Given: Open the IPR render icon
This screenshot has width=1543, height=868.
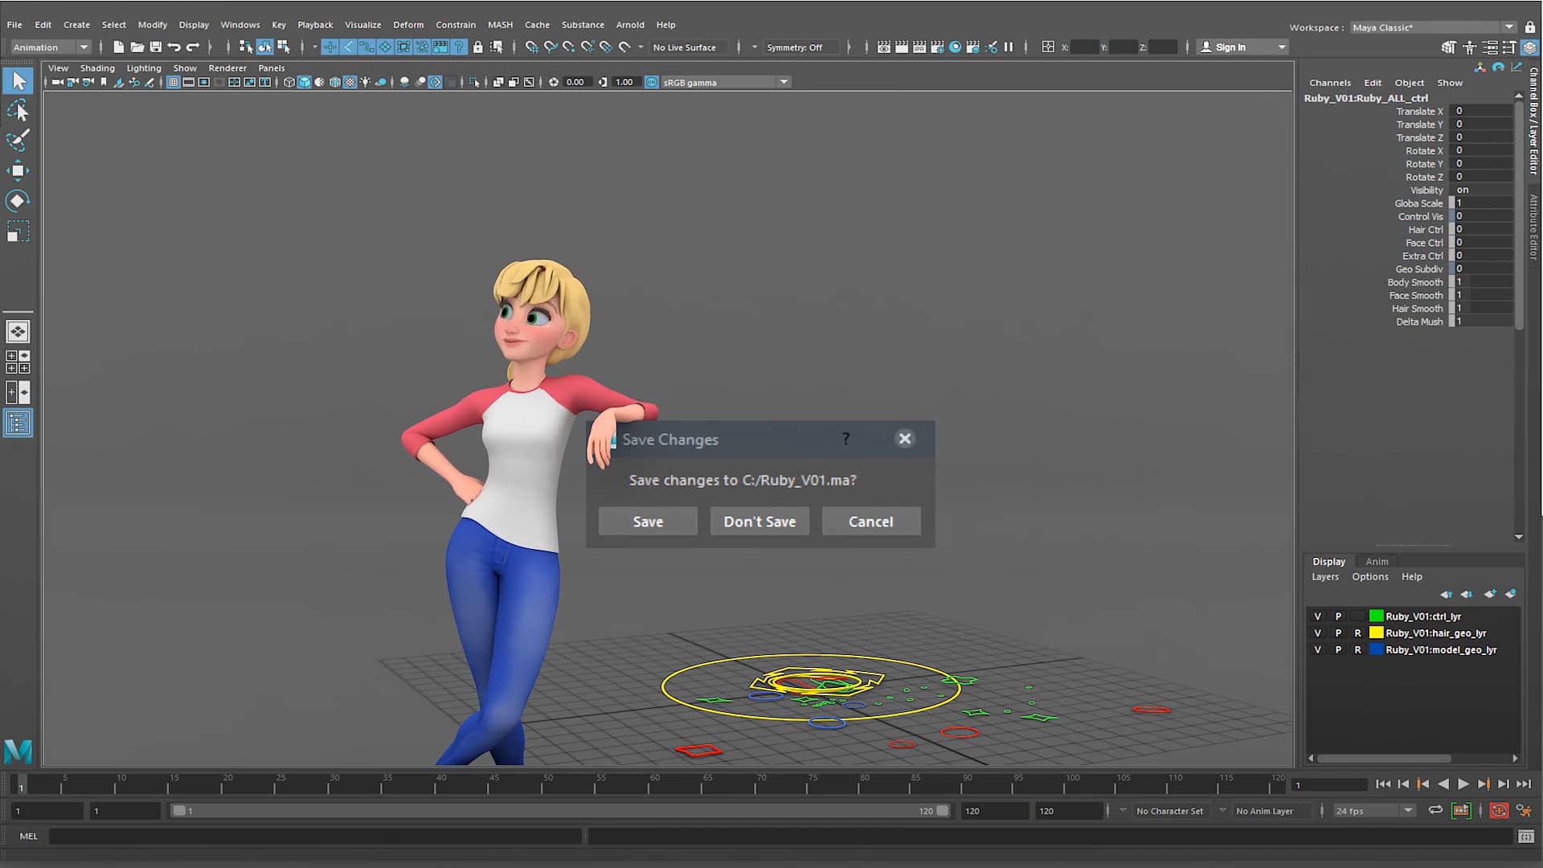Looking at the screenshot, I should (919, 47).
